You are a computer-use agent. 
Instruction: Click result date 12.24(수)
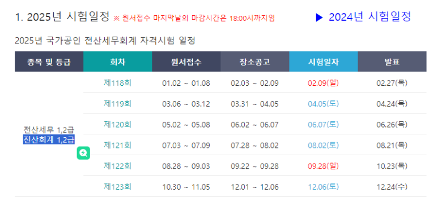[392, 187]
